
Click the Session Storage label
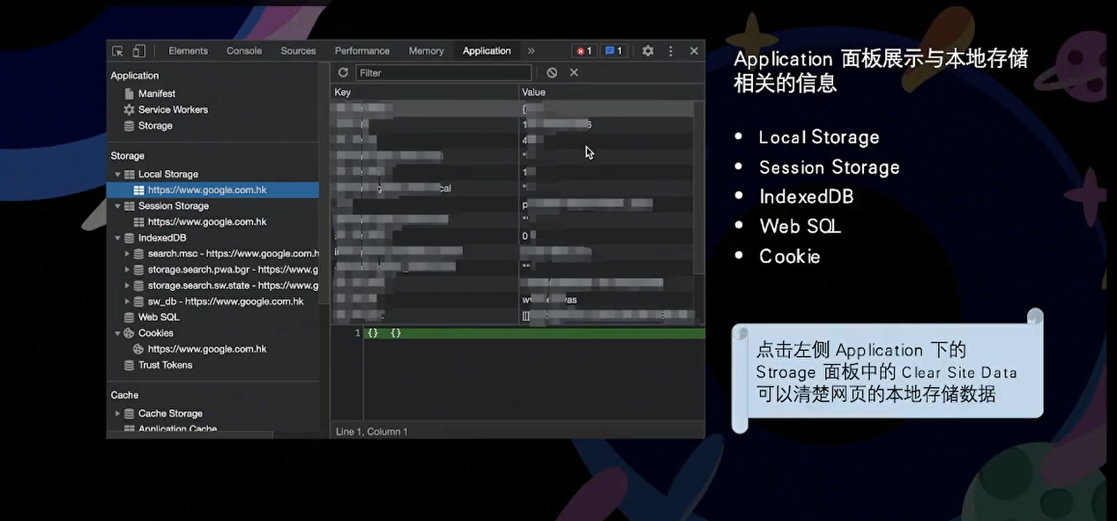coord(174,206)
